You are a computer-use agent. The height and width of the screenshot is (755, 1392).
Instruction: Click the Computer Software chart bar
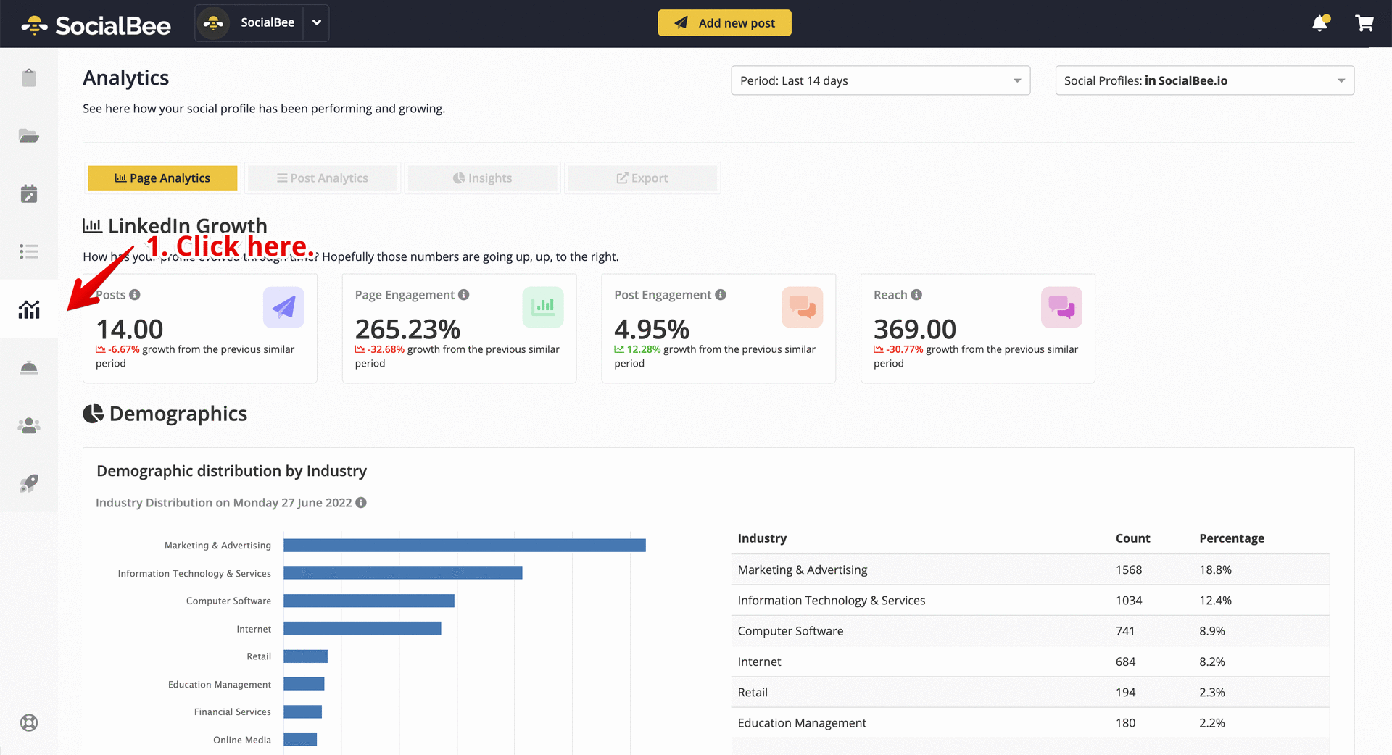point(369,601)
